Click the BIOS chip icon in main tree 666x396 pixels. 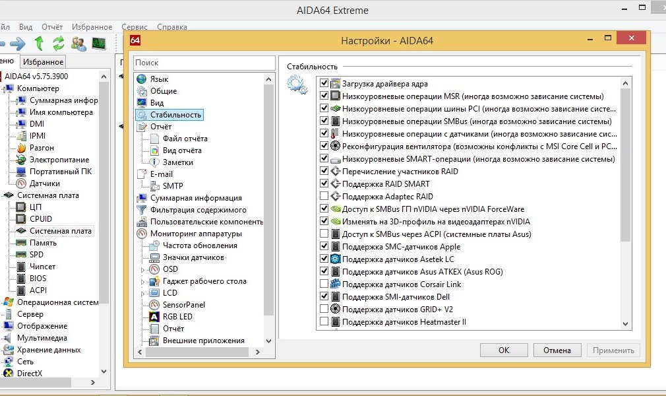(x=21, y=279)
